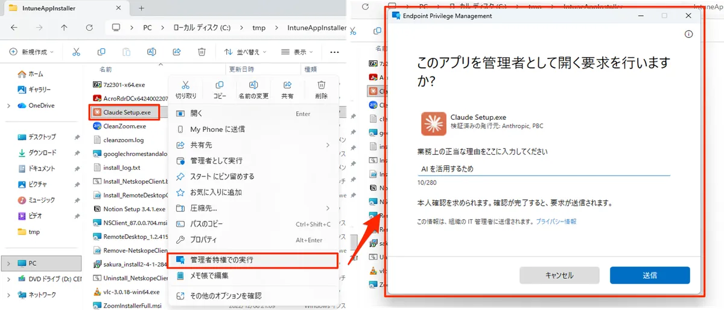724x310 pixels.
Task: Open the 新規作成 dropdown
Action: [31, 52]
